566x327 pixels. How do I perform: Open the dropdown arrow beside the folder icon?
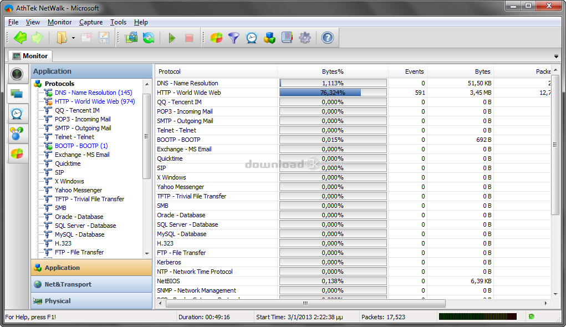coord(73,38)
